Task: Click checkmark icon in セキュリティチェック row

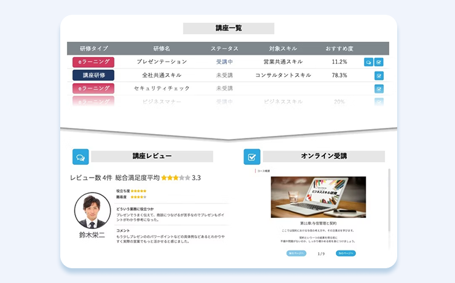Action: pyautogui.click(x=379, y=89)
